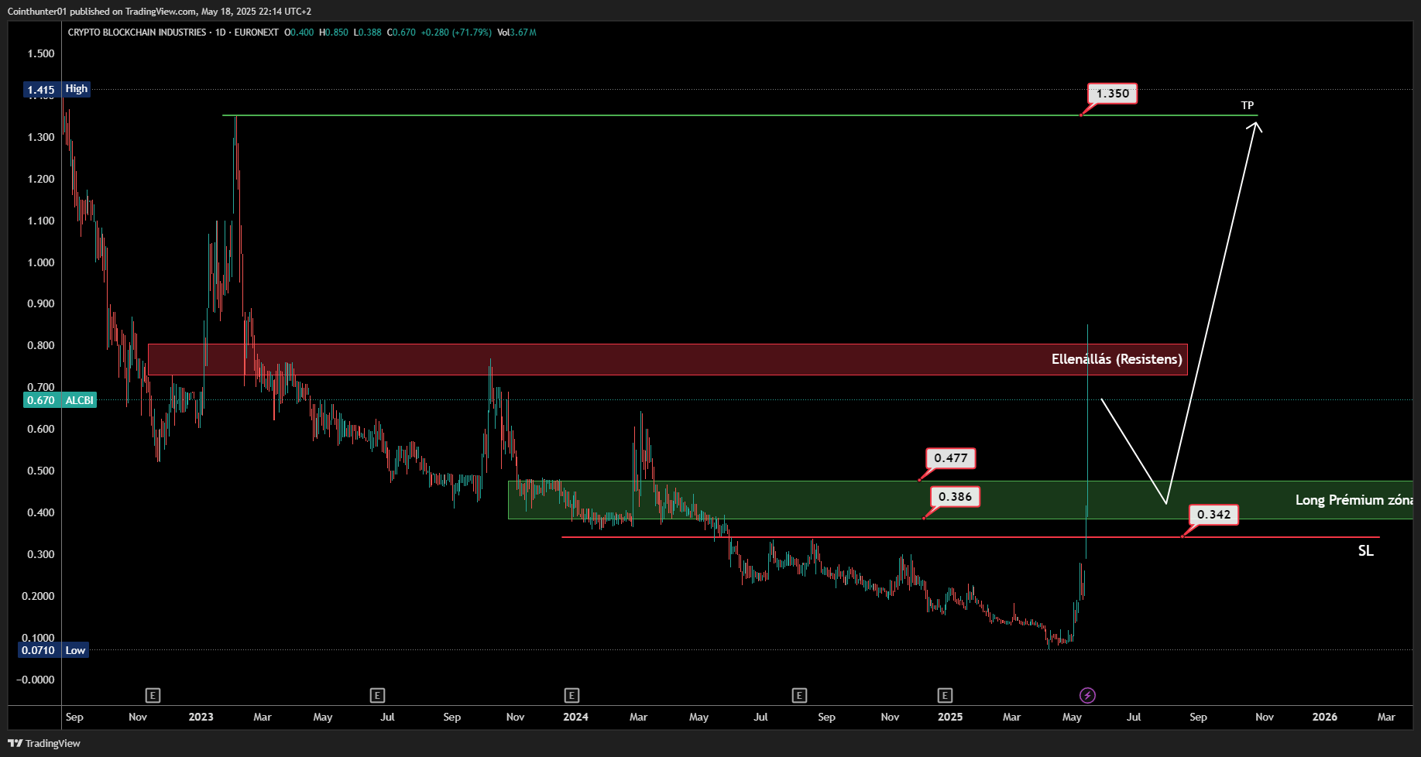Viewport: 1421px width, 757px height.
Task: Click the Low 0.0710 price label
Action: [x=53, y=650]
